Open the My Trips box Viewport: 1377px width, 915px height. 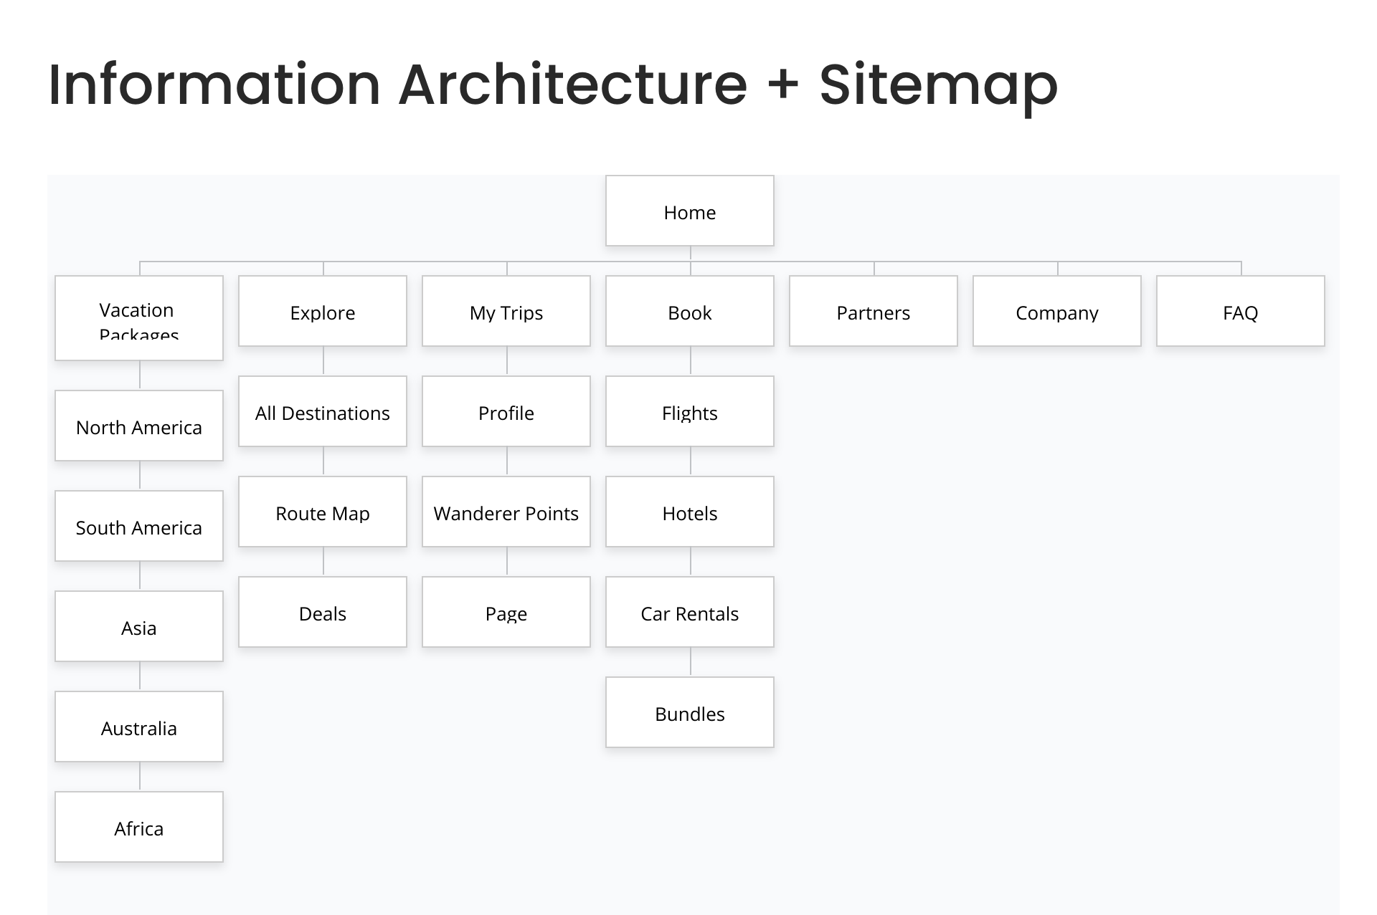click(506, 311)
